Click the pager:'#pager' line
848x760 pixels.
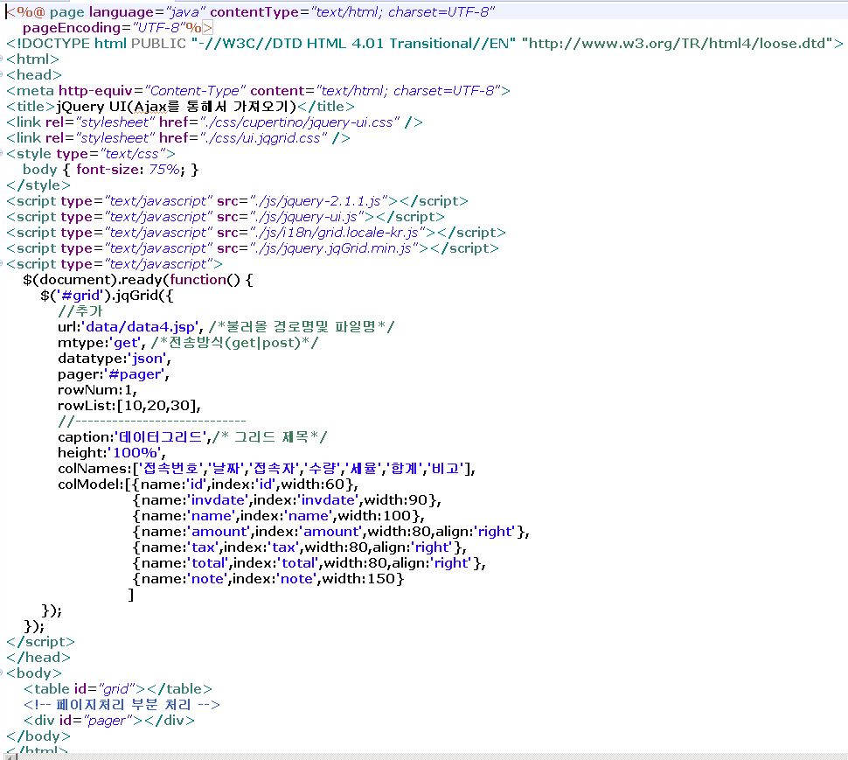coord(114,373)
